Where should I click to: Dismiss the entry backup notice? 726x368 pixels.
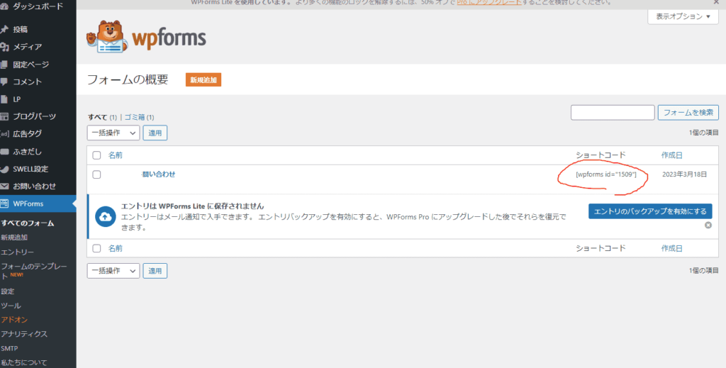pos(708,225)
